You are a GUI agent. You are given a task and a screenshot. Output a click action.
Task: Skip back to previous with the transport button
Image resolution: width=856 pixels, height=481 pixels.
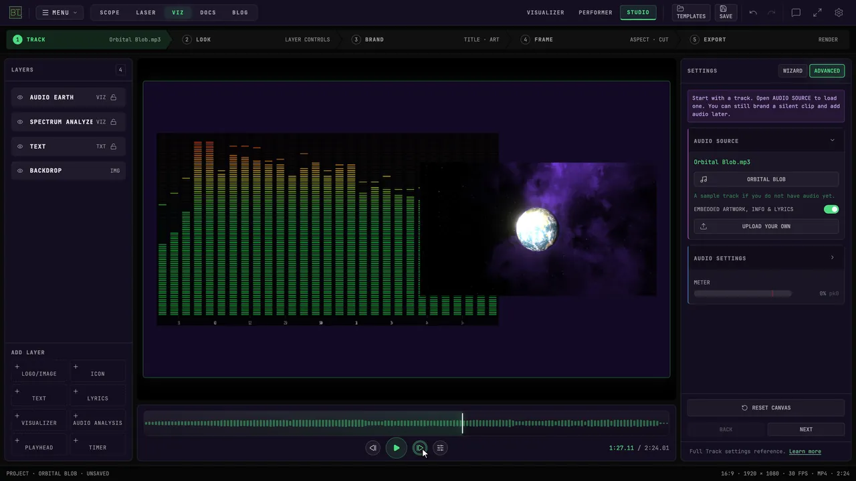[373, 448]
